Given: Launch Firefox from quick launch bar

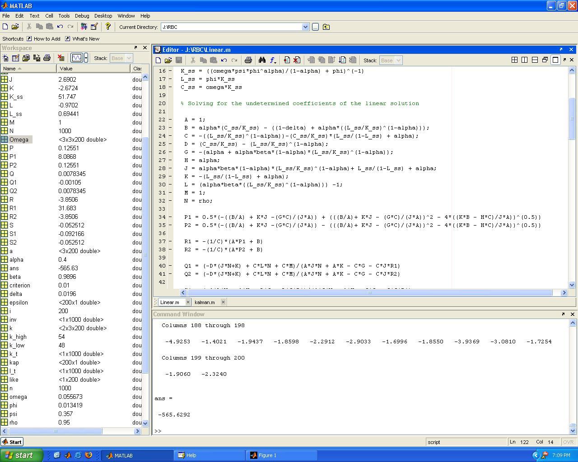Looking at the screenshot, I should tap(89, 455).
